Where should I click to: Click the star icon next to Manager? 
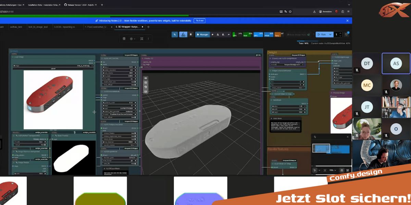pos(212,35)
